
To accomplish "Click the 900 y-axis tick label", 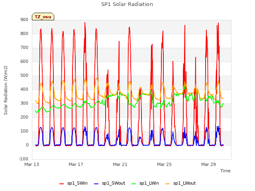I will [24, 20].
